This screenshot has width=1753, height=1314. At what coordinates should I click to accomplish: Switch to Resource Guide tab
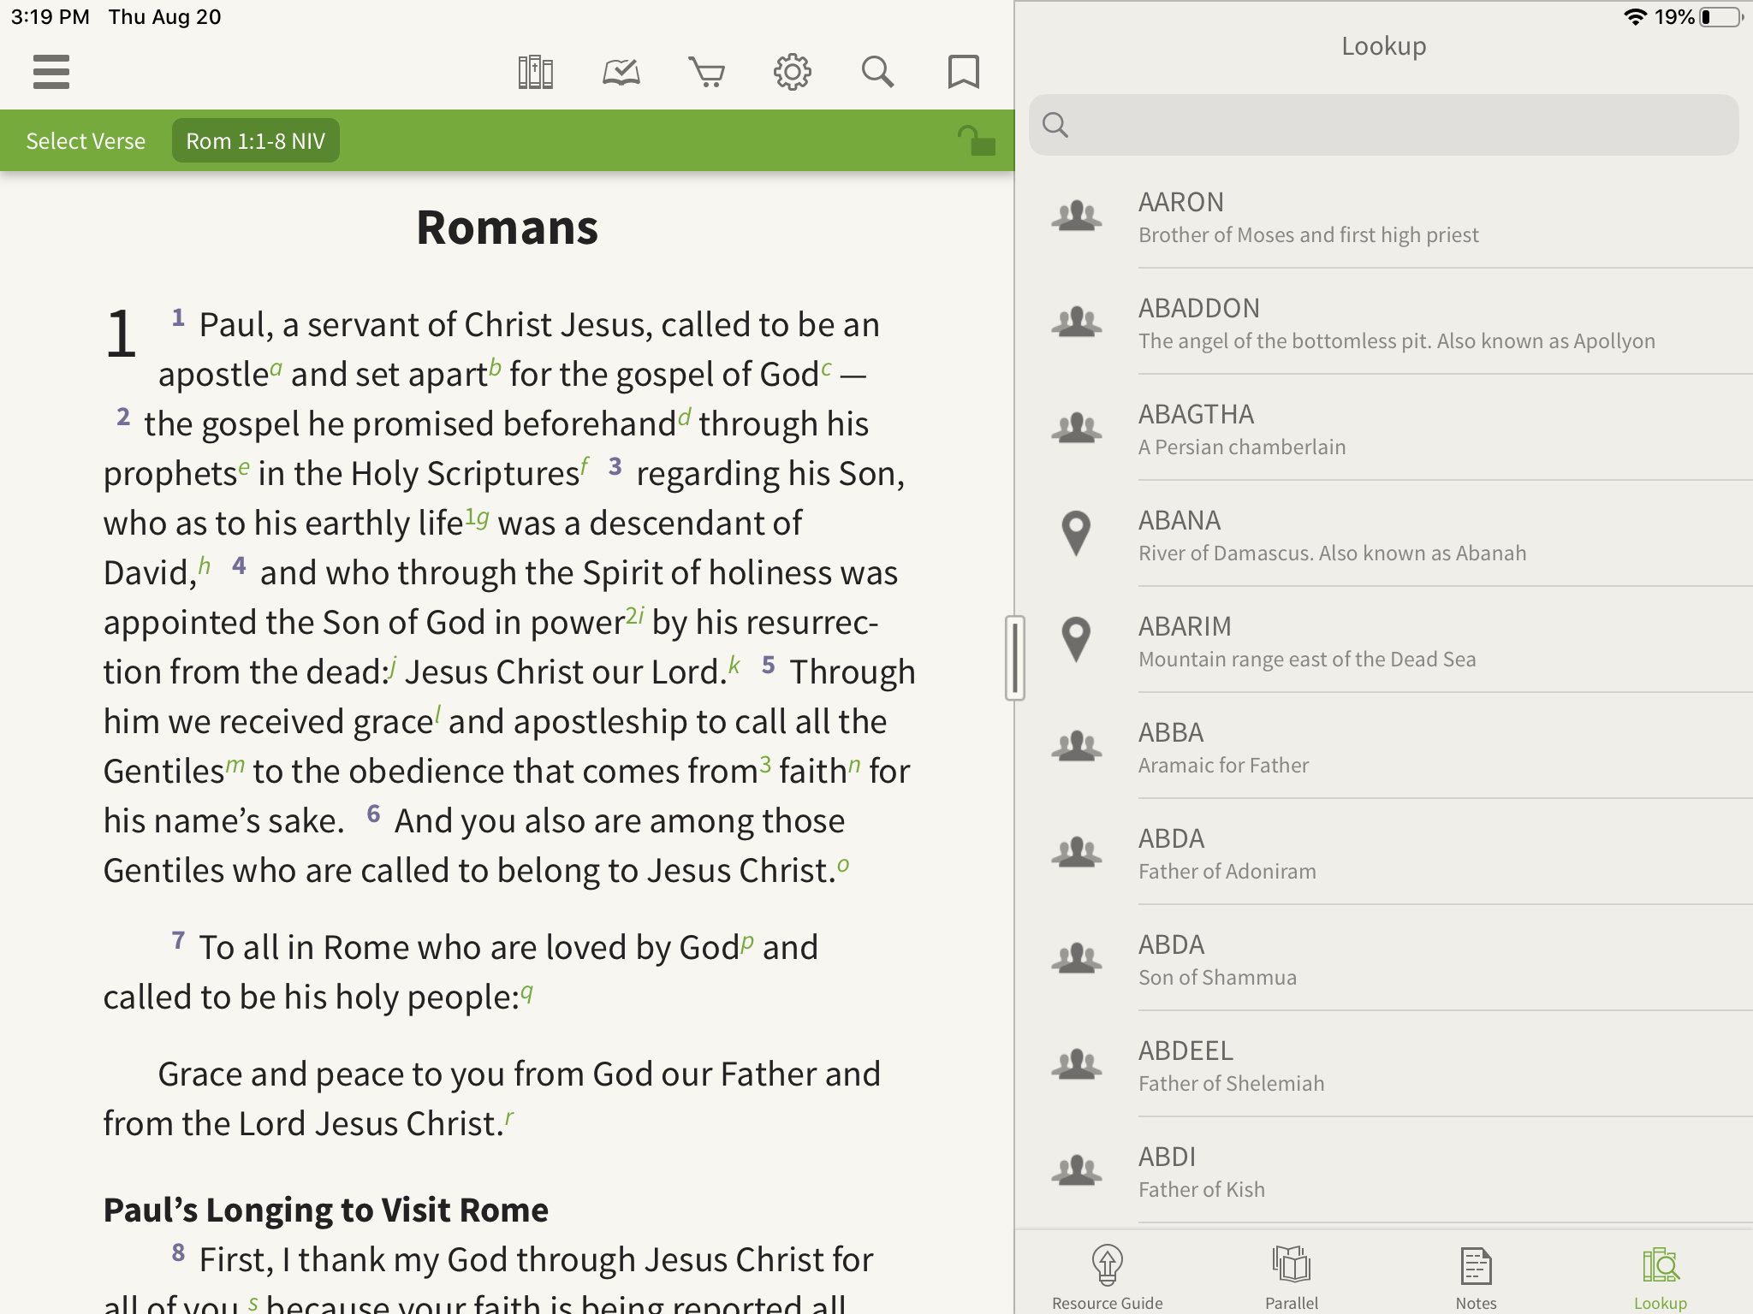coord(1108,1278)
